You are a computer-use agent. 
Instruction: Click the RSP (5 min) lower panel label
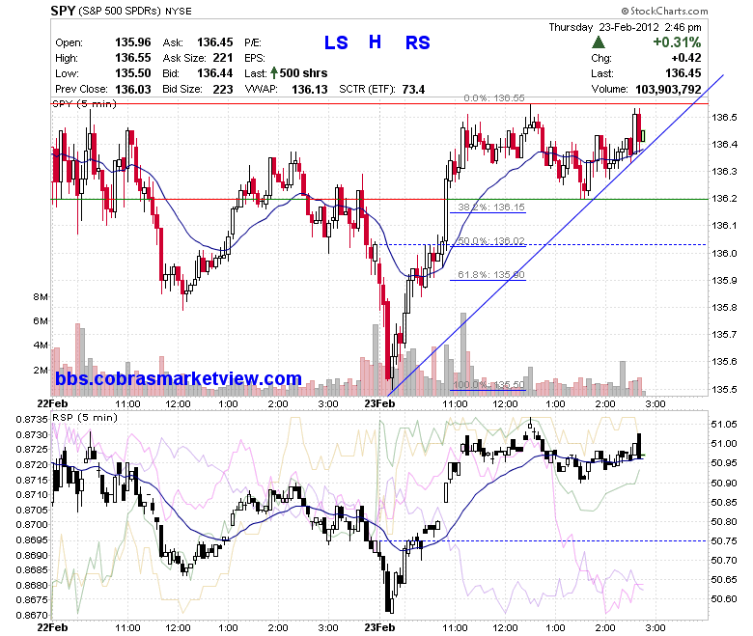pos(85,418)
